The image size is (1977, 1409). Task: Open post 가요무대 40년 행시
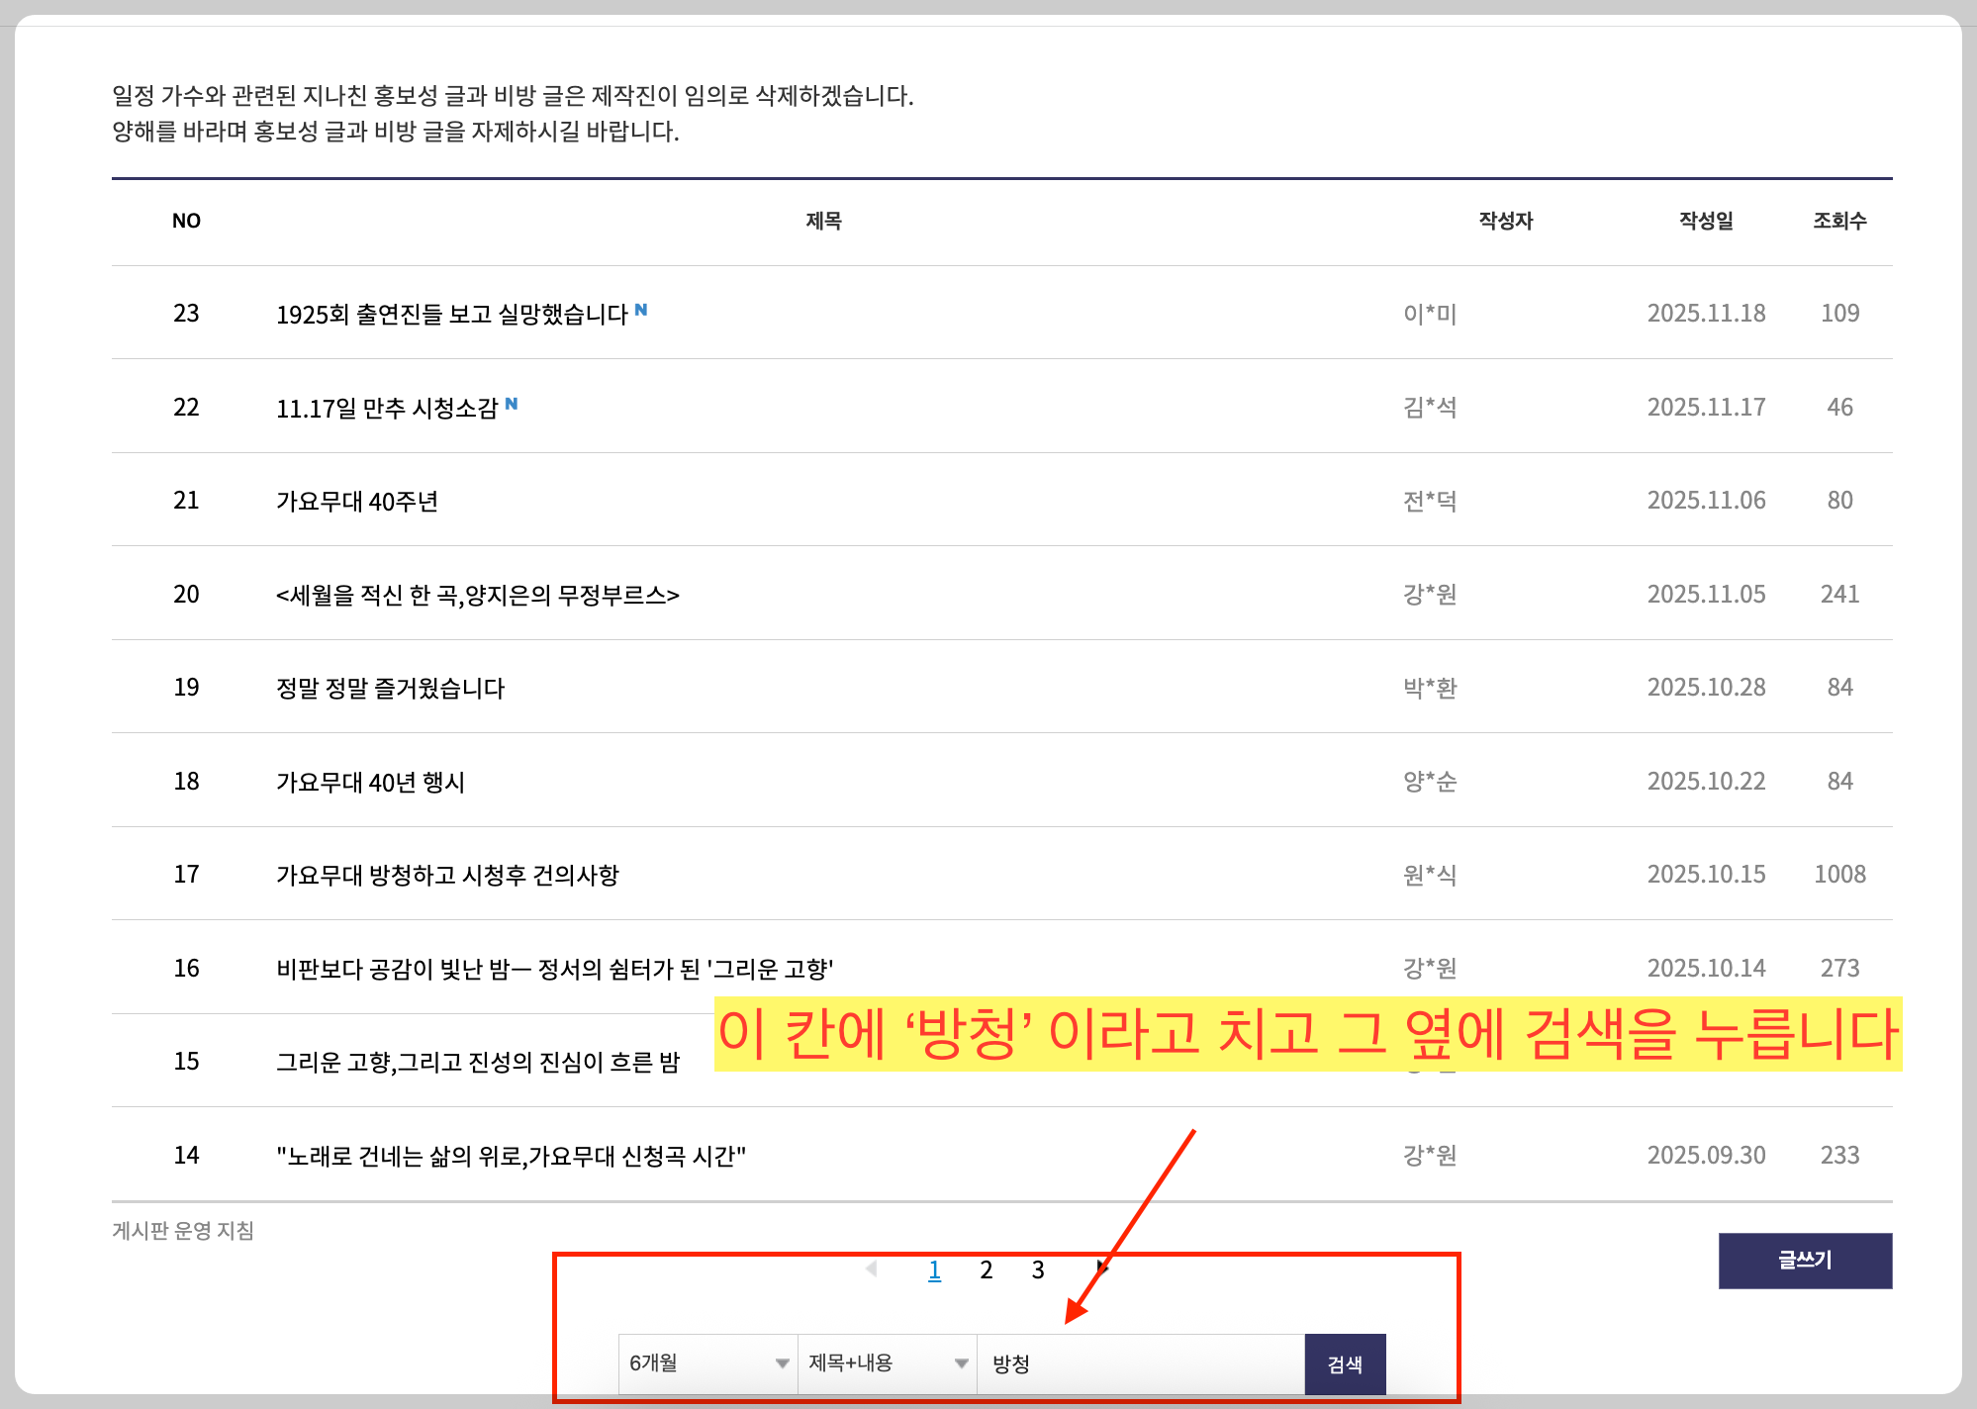[370, 783]
